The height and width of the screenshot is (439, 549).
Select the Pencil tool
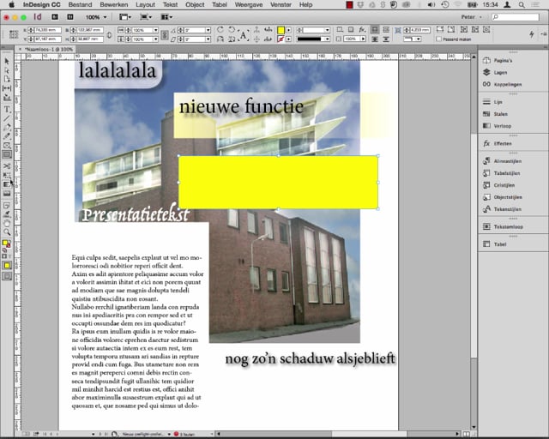[x=7, y=136]
